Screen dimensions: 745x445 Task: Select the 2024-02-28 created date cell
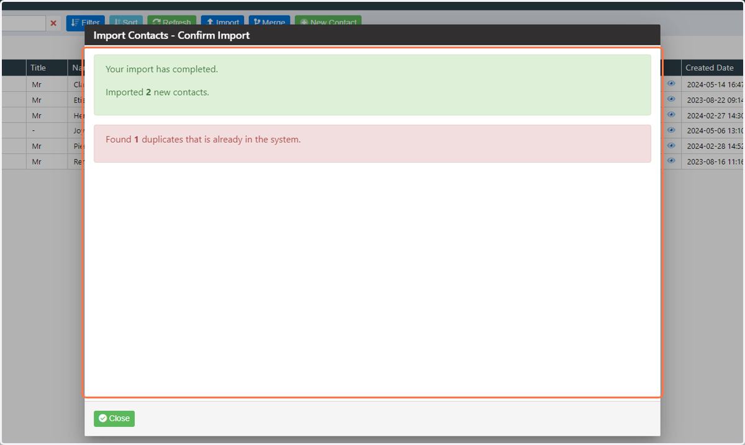712,146
